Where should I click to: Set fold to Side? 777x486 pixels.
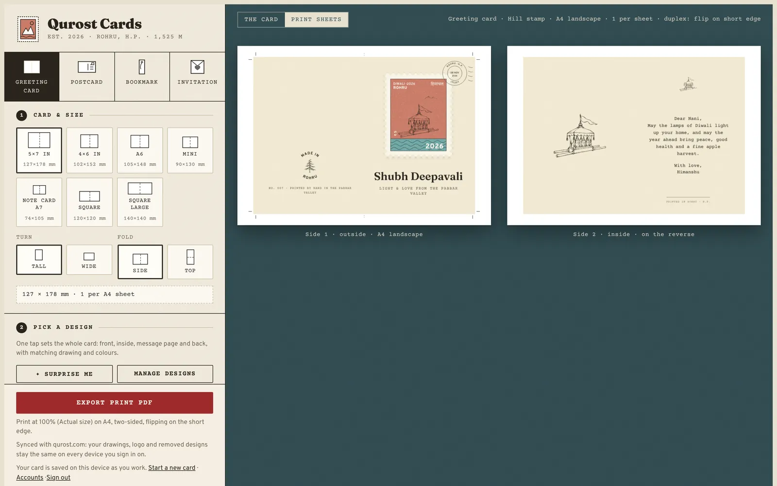tap(140, 262)
